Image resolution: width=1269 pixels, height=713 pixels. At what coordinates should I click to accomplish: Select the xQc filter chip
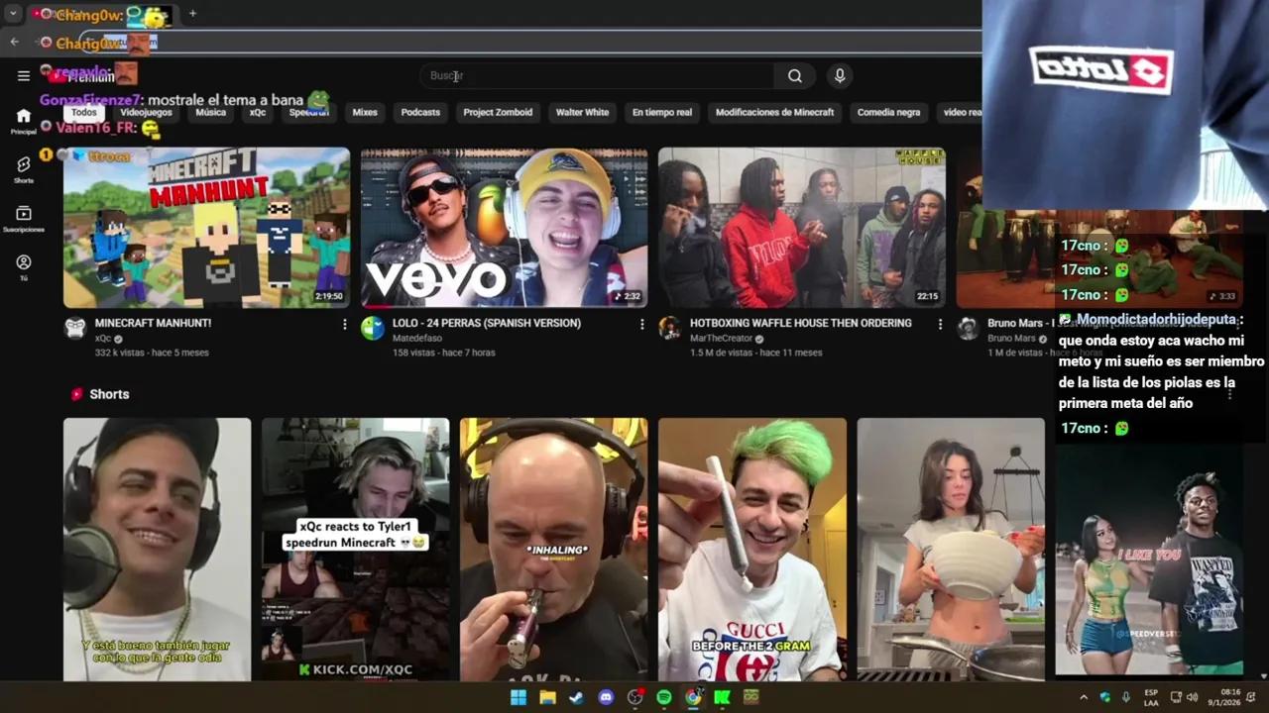tap(257, 112)
